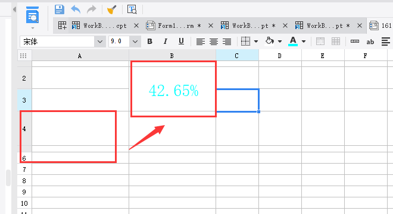Viewport: 393px width, 214px height.
Task: Save the template with the disk icon
Action: pos(60,9)
